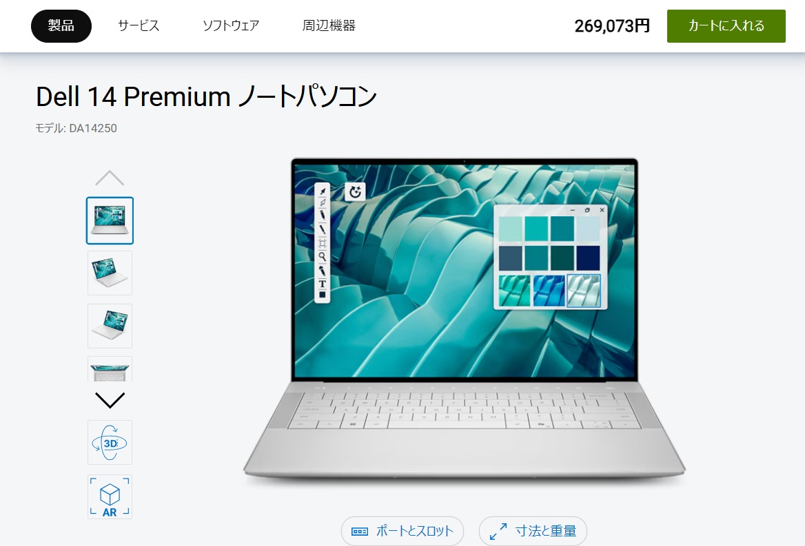Launch the AR viewer icon
This screenshot has width=805, height=546.
tap(110, 497)
